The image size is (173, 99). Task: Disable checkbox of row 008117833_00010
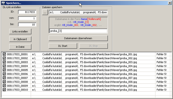pyautogui.click(x=4, y=90)
